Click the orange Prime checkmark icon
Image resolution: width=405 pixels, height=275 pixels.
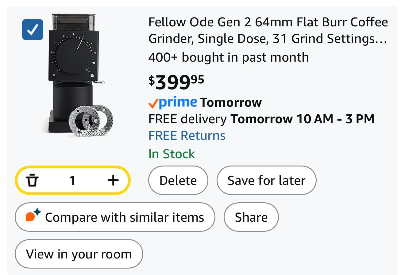point(153,104)
